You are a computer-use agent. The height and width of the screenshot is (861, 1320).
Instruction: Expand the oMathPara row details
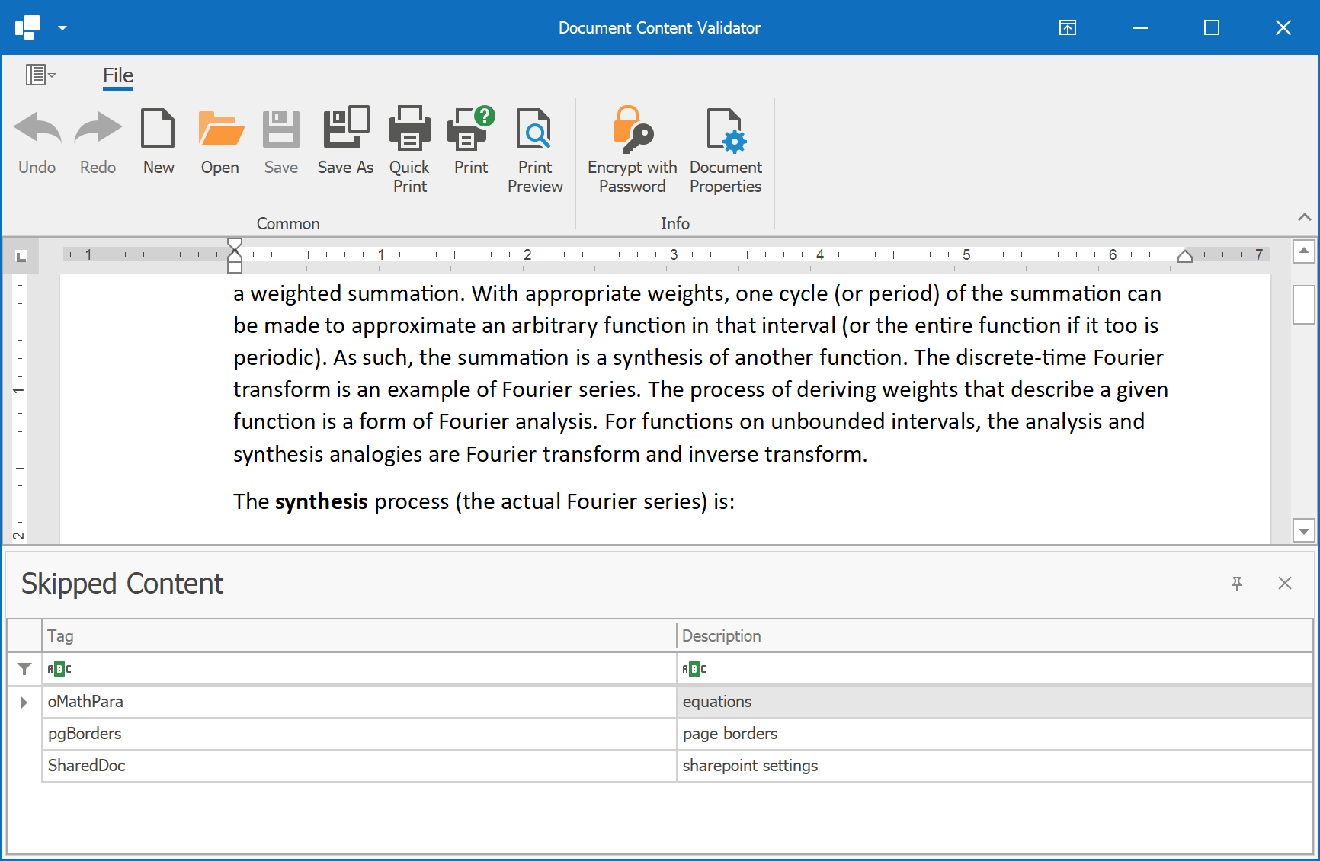point(24,702)
